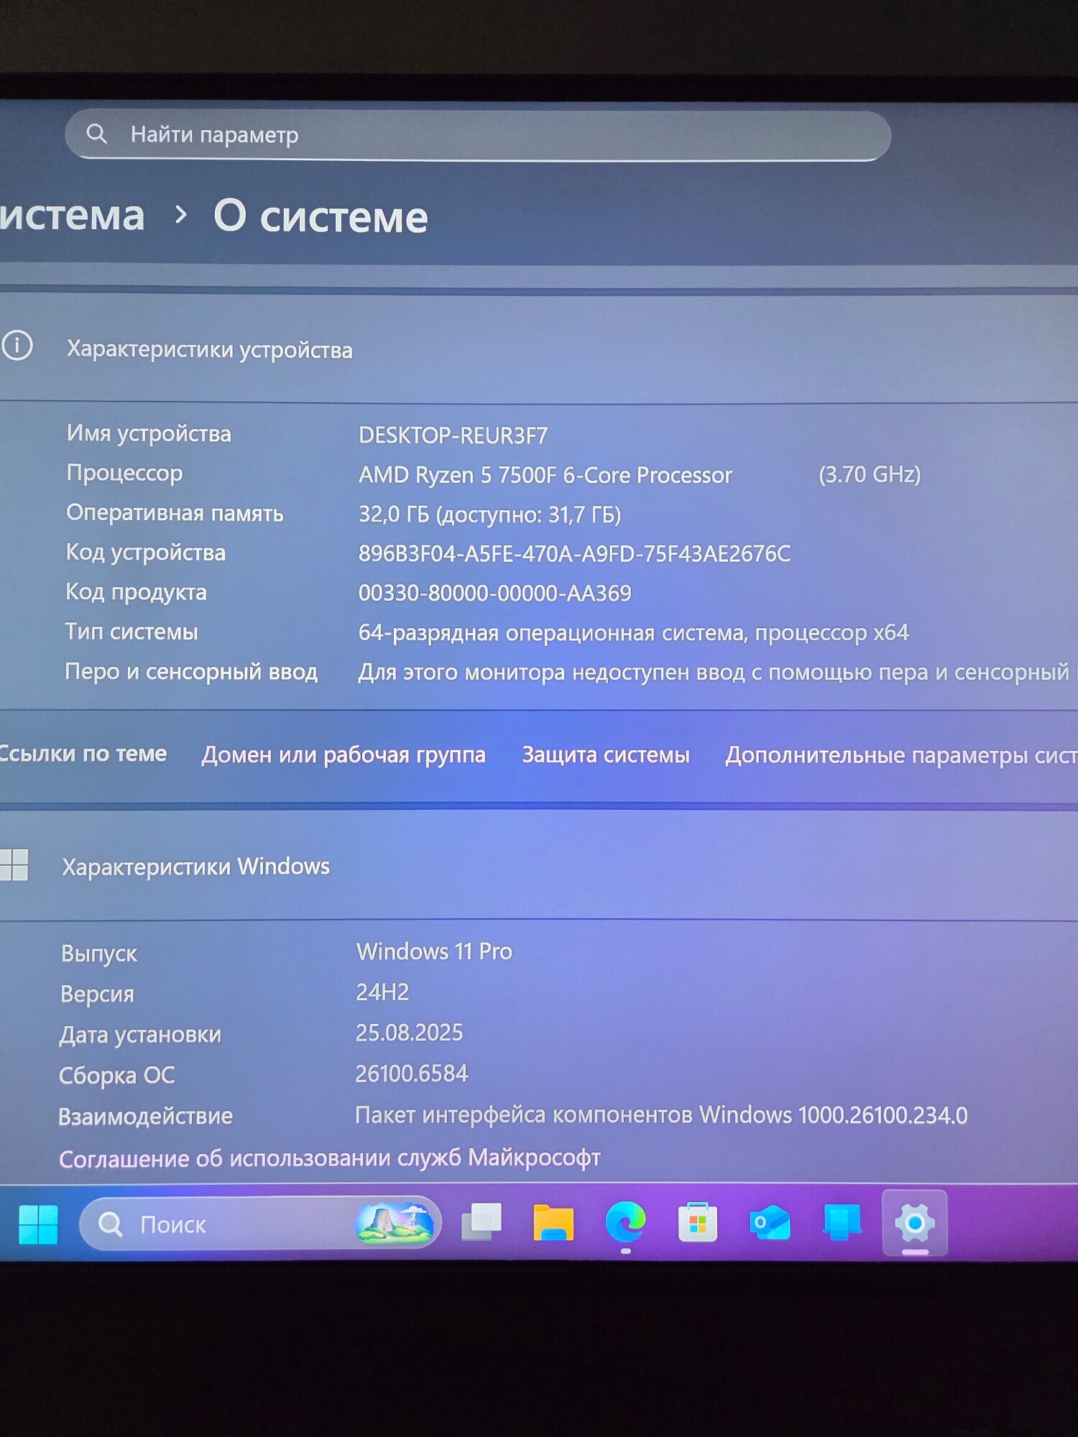
Task: Click the landscape picture in taskbar search
Action: (395, 1223)
